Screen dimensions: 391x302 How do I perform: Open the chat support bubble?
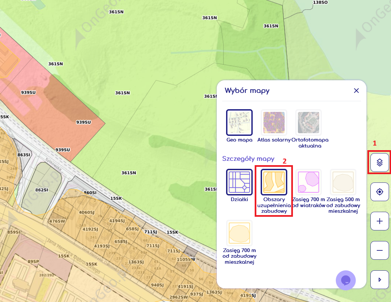coord(346,280)
